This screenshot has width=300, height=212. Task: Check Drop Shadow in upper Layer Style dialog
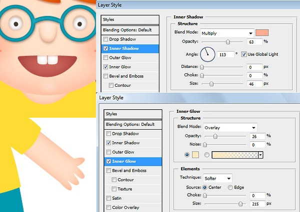[105, 39]
